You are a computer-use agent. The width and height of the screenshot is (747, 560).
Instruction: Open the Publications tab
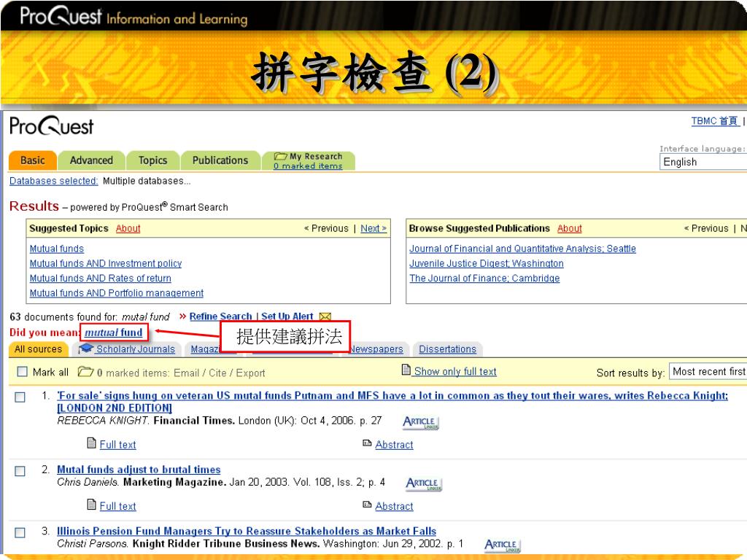pos(220,160)
